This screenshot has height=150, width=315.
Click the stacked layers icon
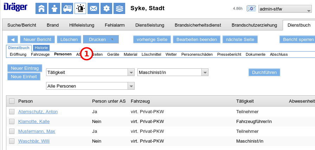click(x=120, y=8)
